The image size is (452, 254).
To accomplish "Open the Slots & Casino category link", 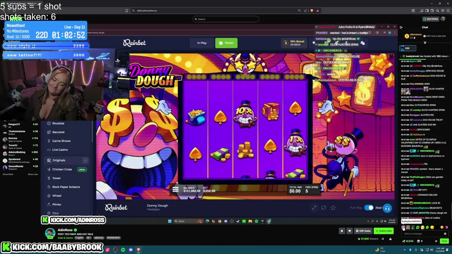I will point(65,238).
